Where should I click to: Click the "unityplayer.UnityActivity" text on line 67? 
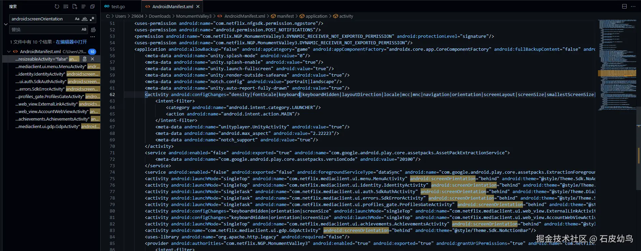[x=254, y=127]
